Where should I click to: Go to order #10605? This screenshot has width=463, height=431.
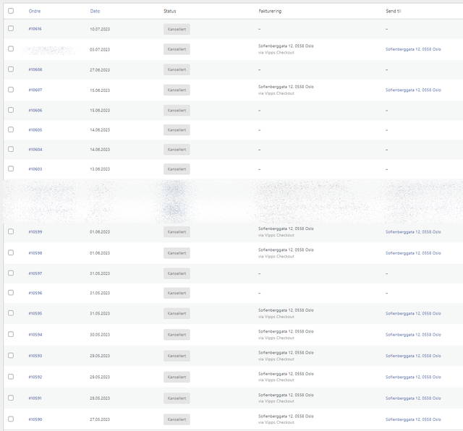click(x=35, y=130)
